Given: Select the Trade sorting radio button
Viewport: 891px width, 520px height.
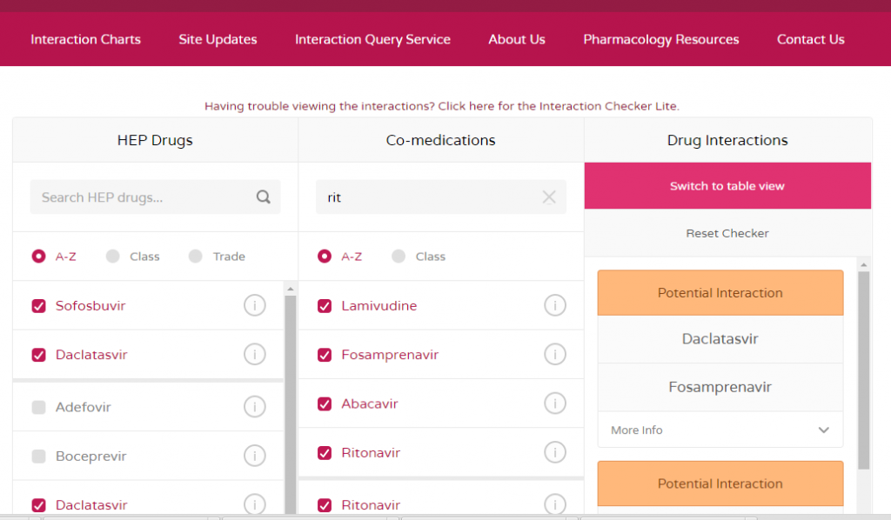Looking at the screenshot, I should pyautogui.click(x=196, y=257).
